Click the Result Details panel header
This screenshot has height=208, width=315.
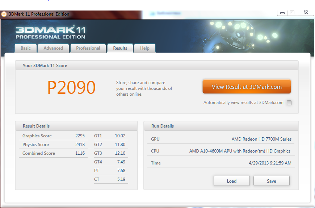(x=76, y=126)
